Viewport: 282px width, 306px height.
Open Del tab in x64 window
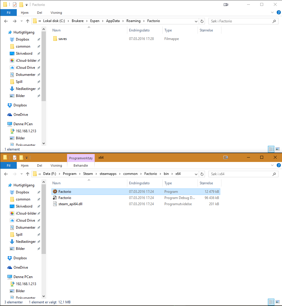point(39,165)
